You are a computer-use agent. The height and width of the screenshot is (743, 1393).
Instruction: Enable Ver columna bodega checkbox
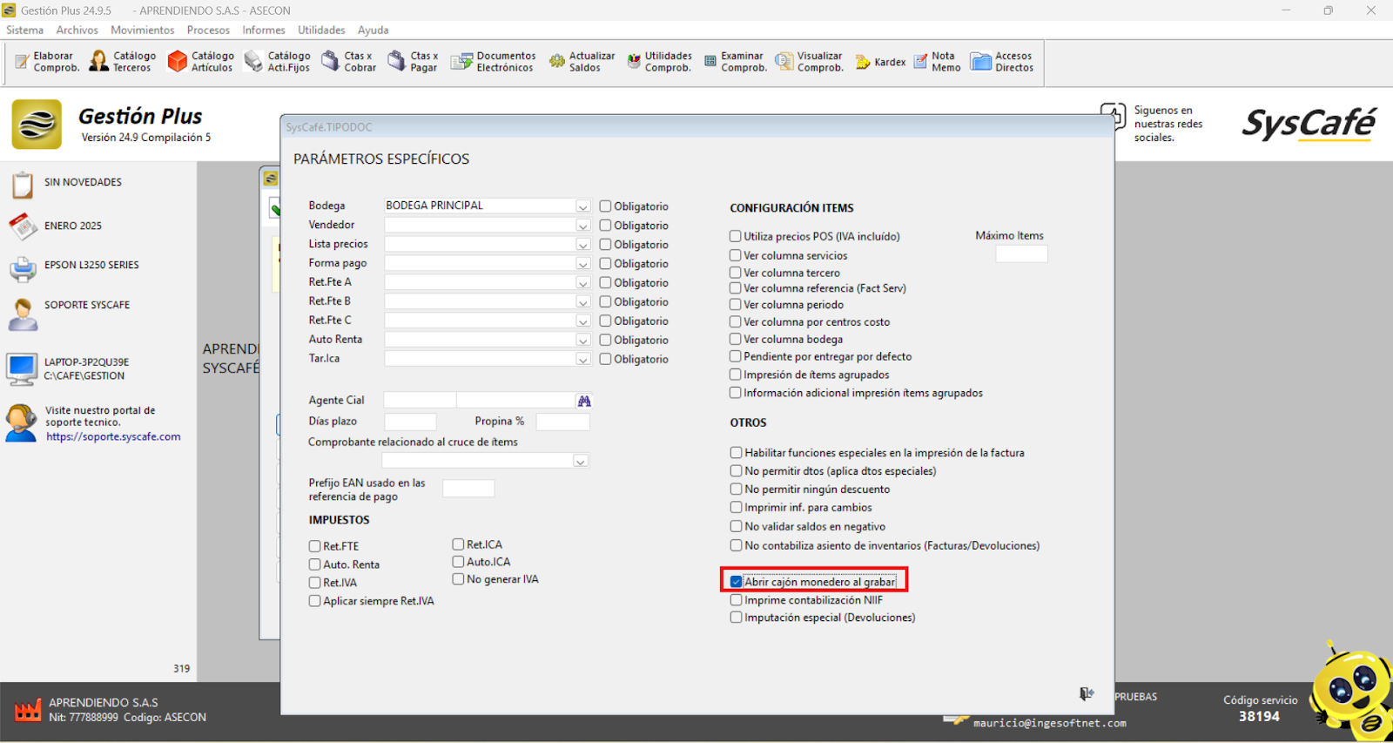[x=736, y=339]
